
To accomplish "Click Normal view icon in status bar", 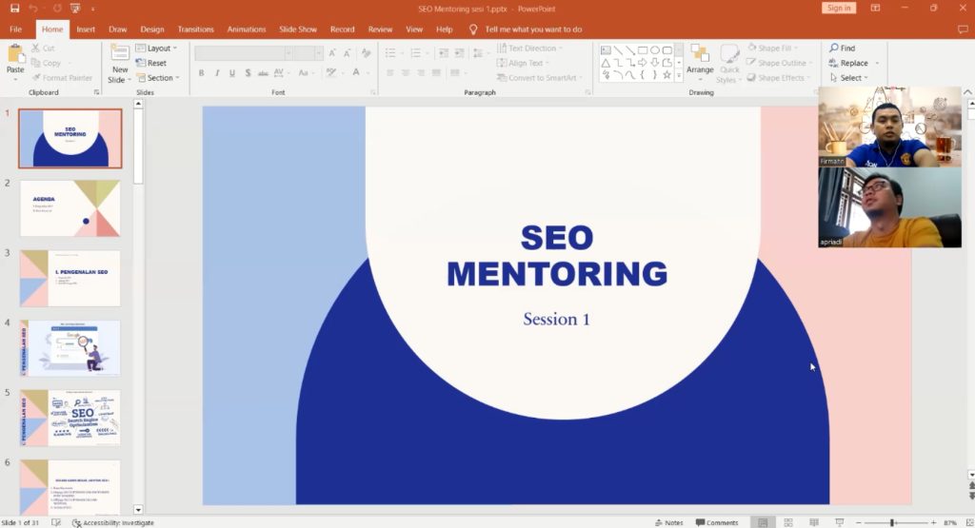I will 763,522.
